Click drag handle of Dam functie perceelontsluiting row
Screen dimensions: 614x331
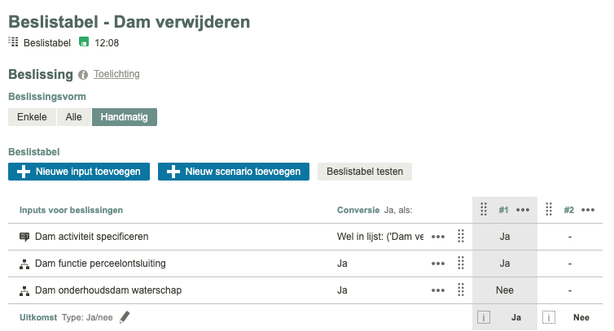pos(460,263)
